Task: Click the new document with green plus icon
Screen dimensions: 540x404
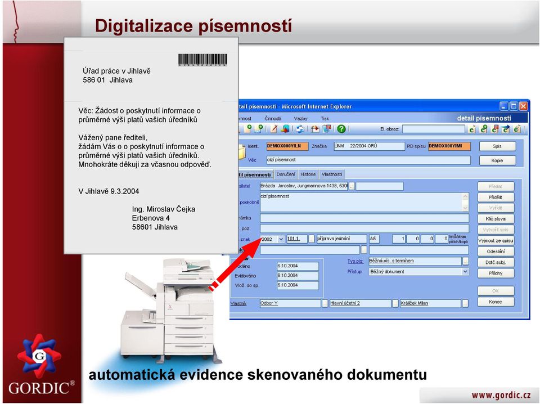Action: tap(248, 129)
